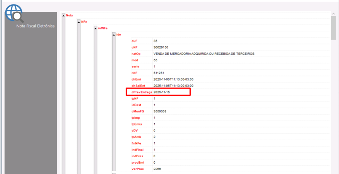Select the cMunFG value 3550308
The image size is (339, 174).
(160, 111)
